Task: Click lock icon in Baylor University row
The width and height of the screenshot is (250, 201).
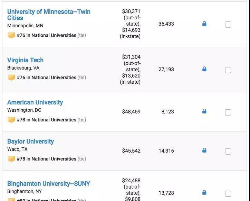Action: tap(204, 150)
